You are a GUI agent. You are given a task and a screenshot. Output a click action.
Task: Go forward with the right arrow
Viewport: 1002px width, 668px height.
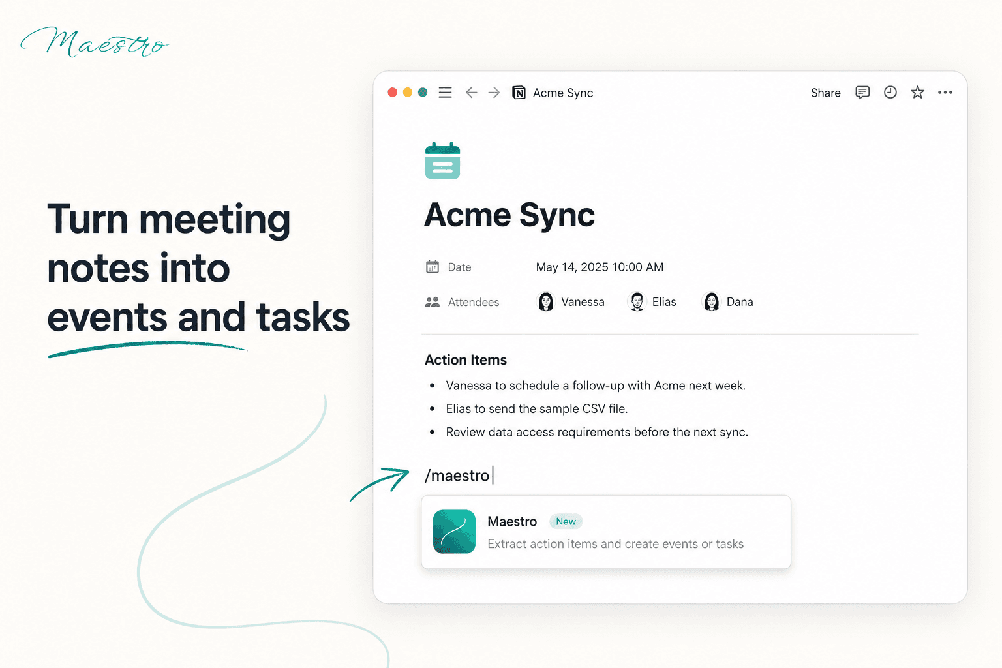[x=494, y=93]
